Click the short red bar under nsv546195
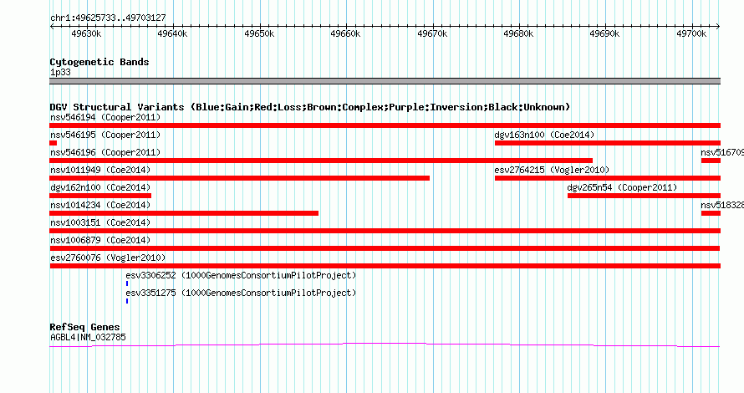 pos(54,143)
